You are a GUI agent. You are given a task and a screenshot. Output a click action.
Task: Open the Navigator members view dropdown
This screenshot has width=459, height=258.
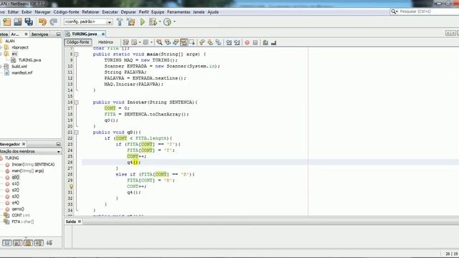[59, 151]
